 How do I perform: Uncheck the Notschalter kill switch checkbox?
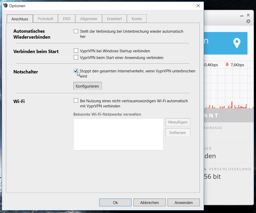coord(76,71)
